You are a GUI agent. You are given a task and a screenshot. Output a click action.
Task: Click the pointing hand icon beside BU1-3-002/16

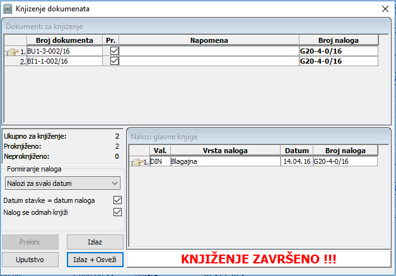(x=13, y=52)
